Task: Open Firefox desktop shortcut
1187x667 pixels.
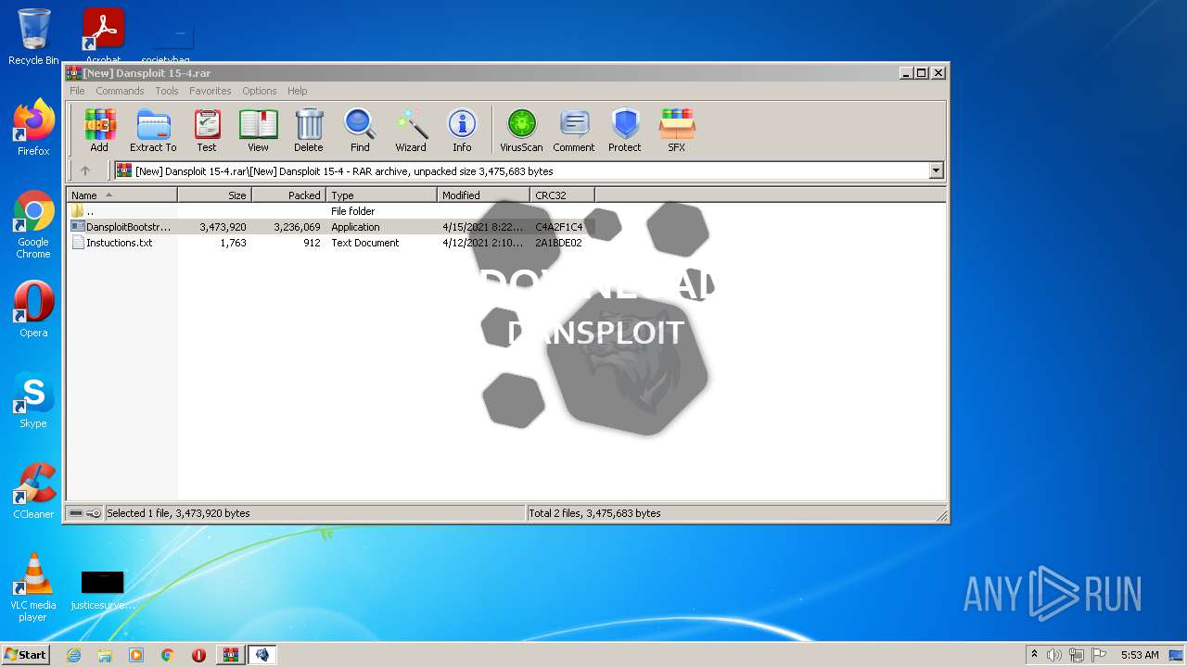Action: (33, 128)
